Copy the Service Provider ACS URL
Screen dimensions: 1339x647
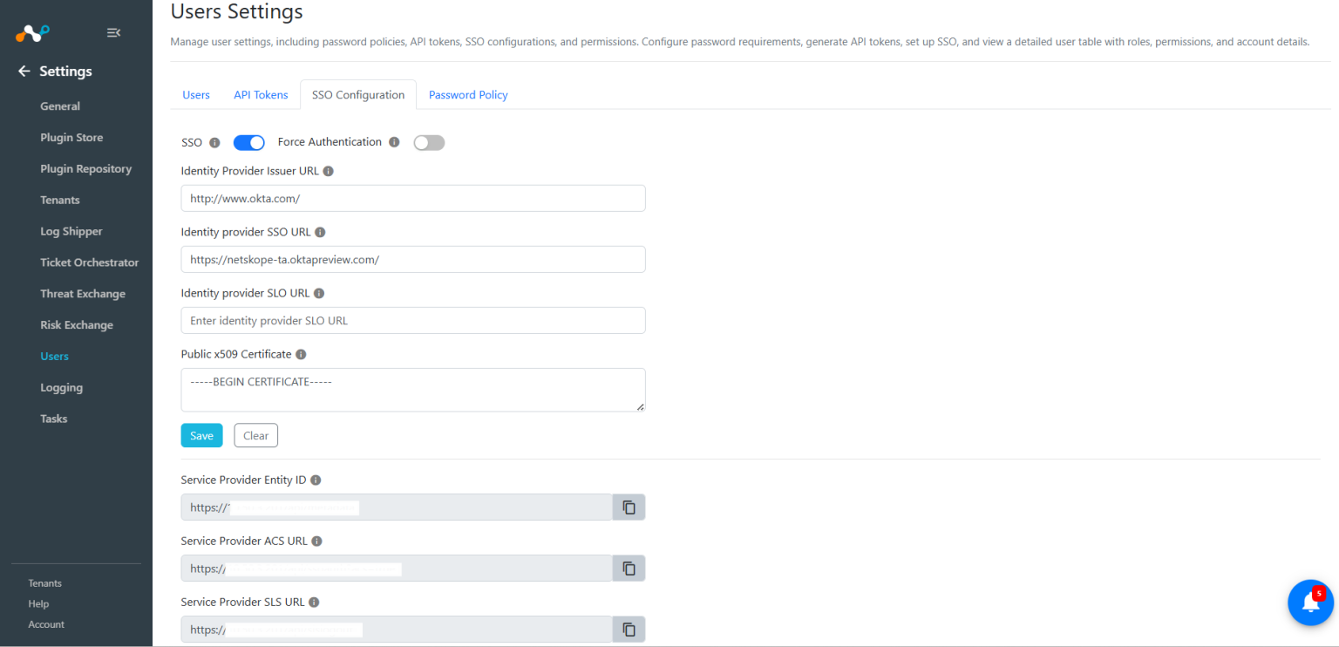coord(629,568)
